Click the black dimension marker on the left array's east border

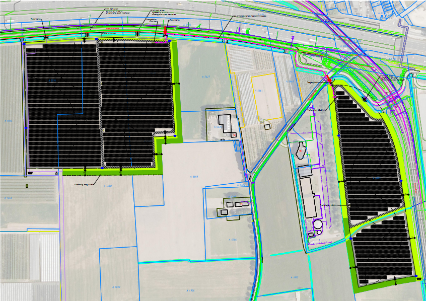[x=175, y=84]
